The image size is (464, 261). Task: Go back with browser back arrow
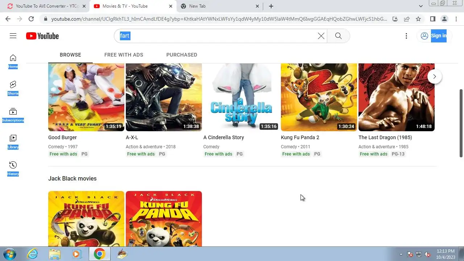[8, 19]
